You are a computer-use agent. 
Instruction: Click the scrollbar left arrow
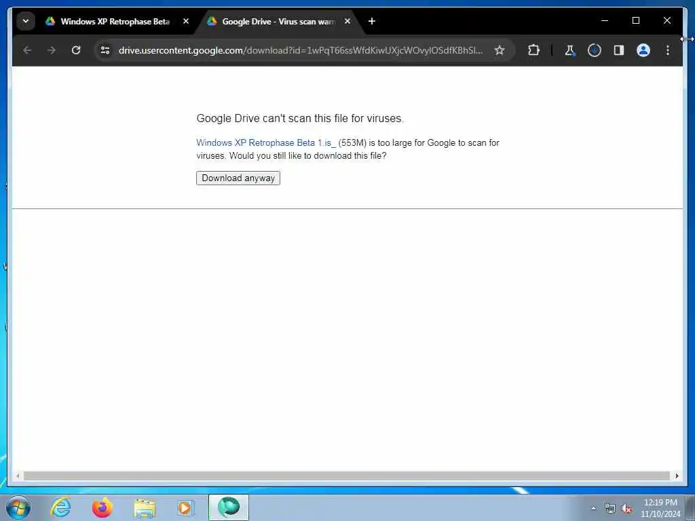(18, 476)
